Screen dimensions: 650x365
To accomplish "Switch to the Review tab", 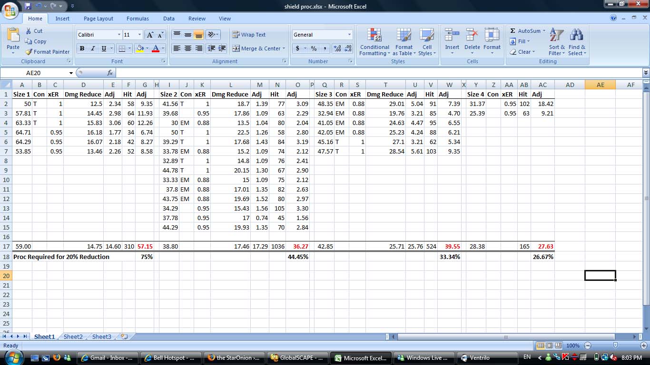I will (x=197, y=19).
